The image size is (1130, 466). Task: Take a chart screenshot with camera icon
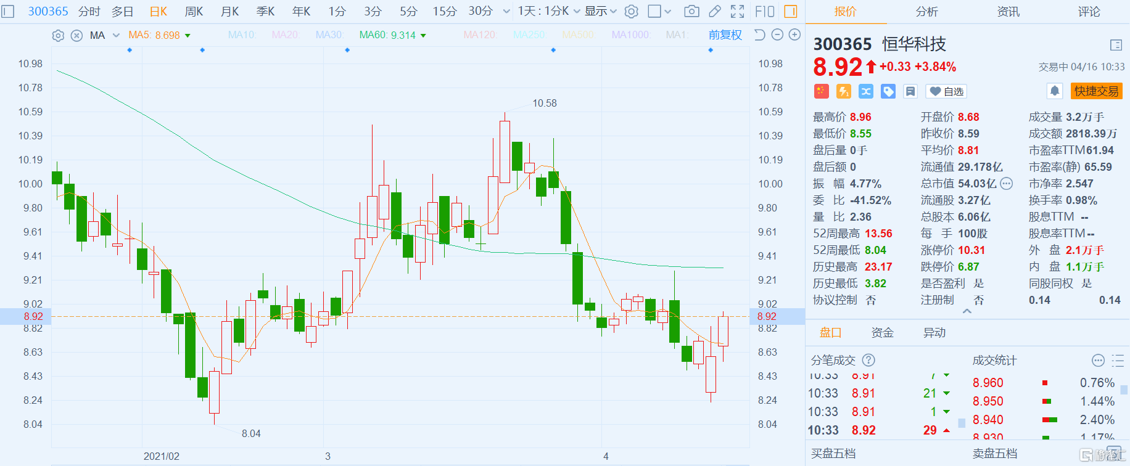(691, 11)
